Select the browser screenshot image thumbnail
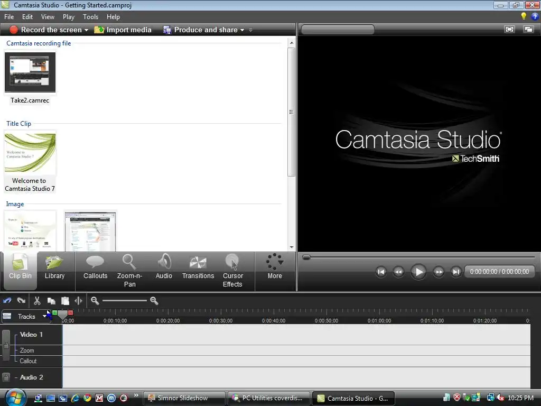 pyautogui.click(x=90, y=231)
